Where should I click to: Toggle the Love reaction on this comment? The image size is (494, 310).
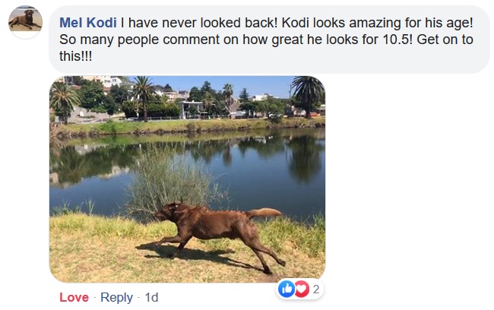point(74,297)
